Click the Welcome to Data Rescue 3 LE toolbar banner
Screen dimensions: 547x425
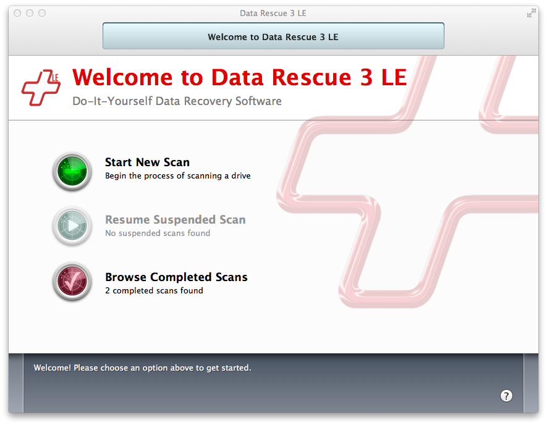pyautogui.click(x=273, y=36)
